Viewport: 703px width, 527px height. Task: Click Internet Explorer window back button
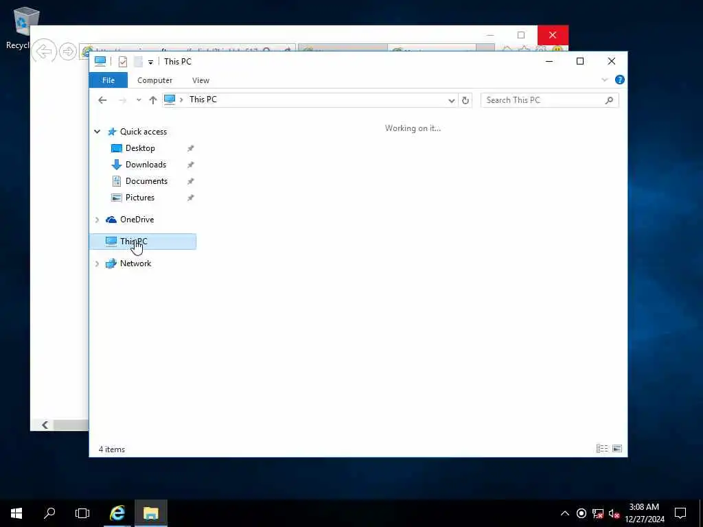click(x=45, y=51)
